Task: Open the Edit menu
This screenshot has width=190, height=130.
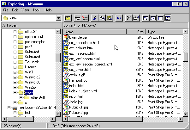Action: point(15,10)
